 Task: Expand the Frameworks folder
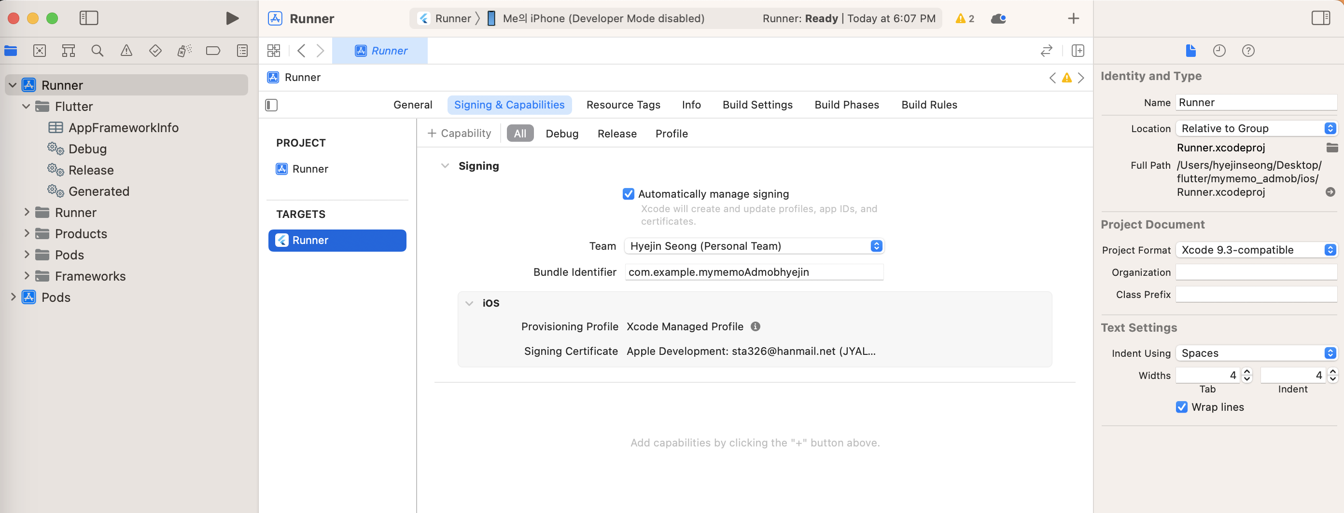[26, 276]
